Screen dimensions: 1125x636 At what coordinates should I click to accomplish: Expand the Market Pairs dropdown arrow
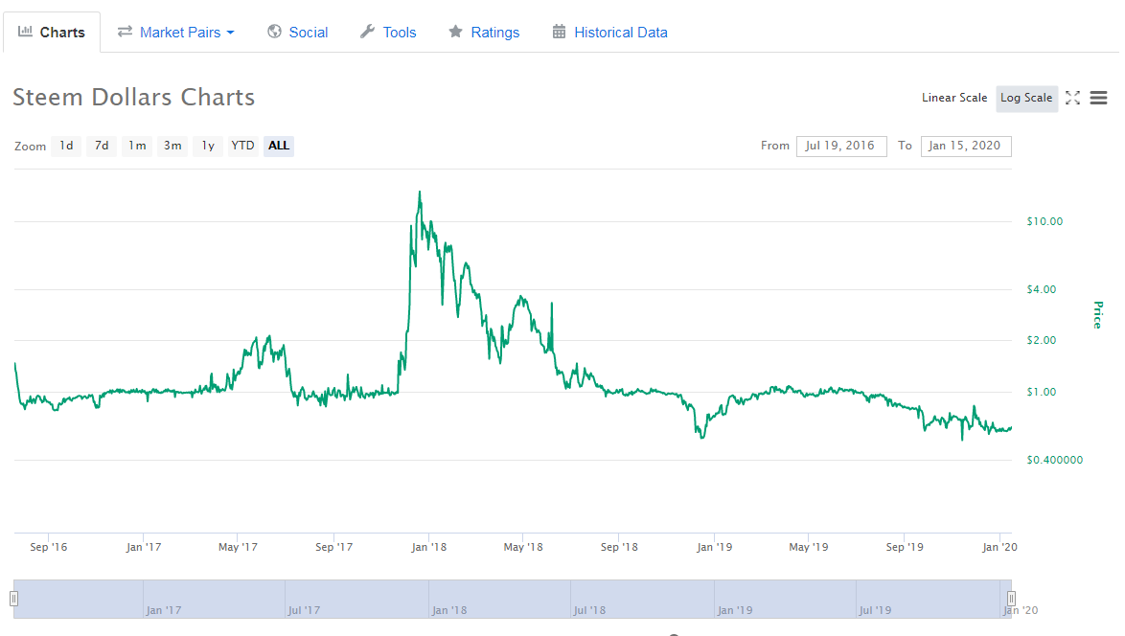[x=230, y=33]
